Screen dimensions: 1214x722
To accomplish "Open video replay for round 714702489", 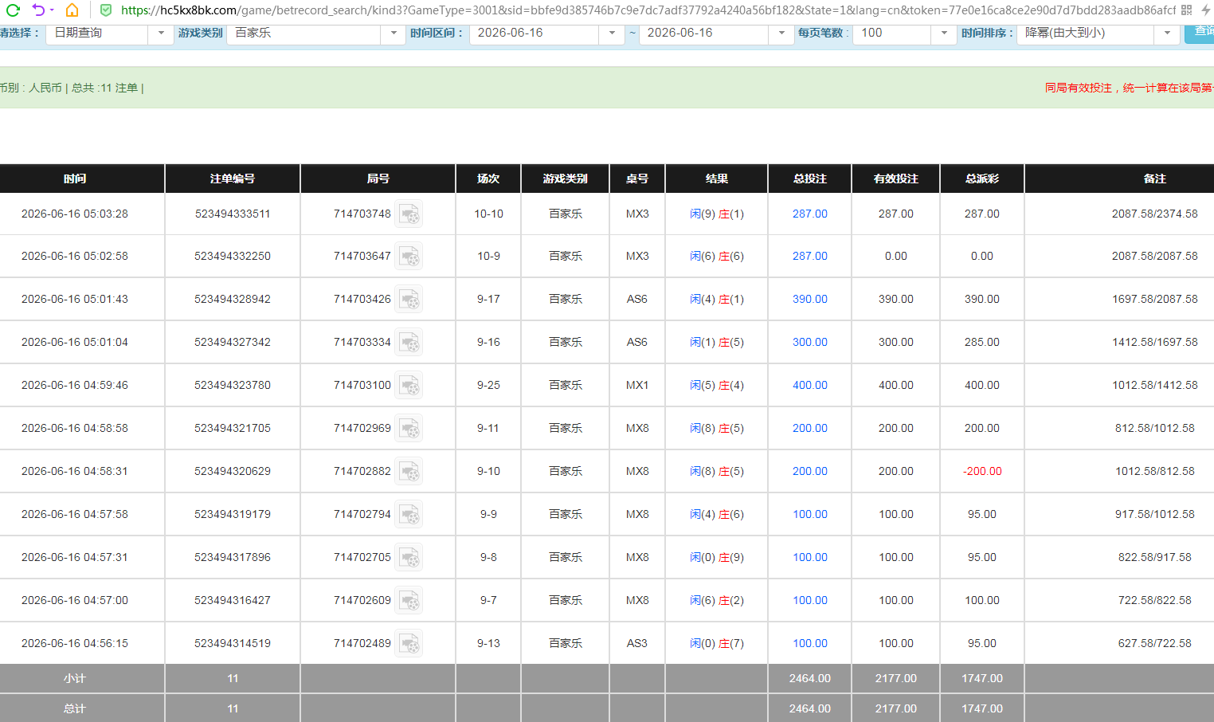I will (409, 643).
